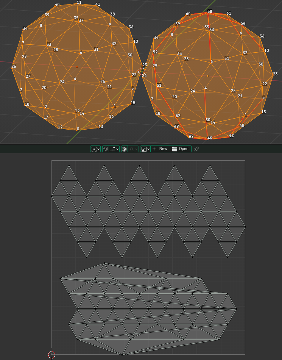Select vertex label 40 on left sphere

[57, 5]
